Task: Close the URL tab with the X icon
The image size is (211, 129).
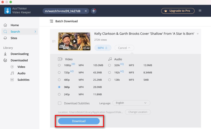Action: coord(86,11)
